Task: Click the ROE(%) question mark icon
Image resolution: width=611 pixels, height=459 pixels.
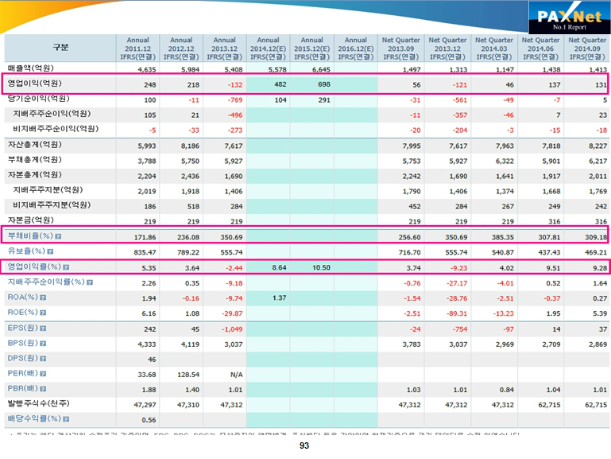Action: tap(43, 313)
